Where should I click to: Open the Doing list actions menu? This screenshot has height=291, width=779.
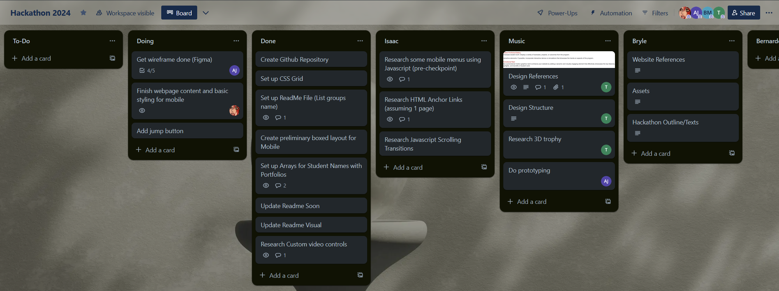(x=236, y=41)
